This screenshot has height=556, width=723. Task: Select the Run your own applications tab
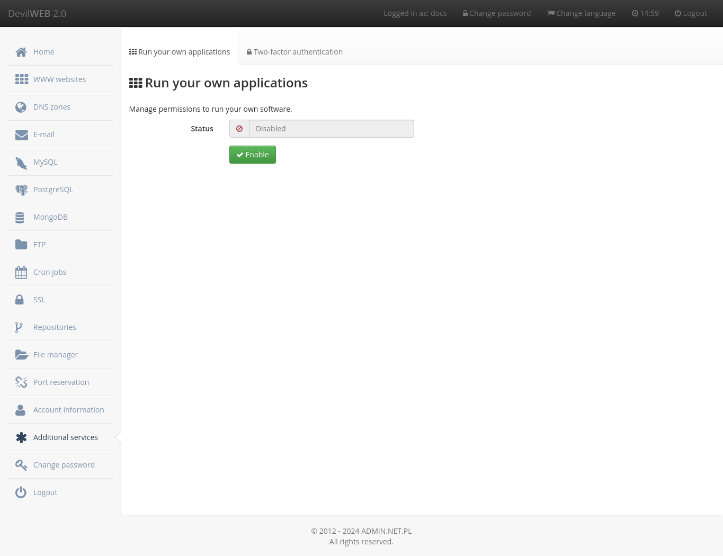[180, 52]
